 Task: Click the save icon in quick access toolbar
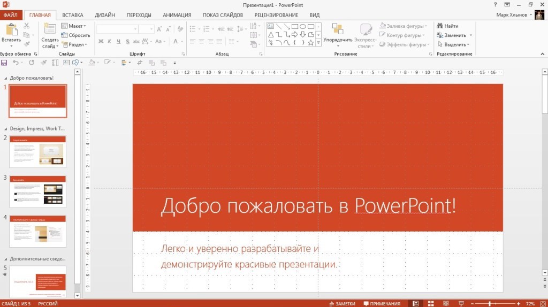[5, 63]
